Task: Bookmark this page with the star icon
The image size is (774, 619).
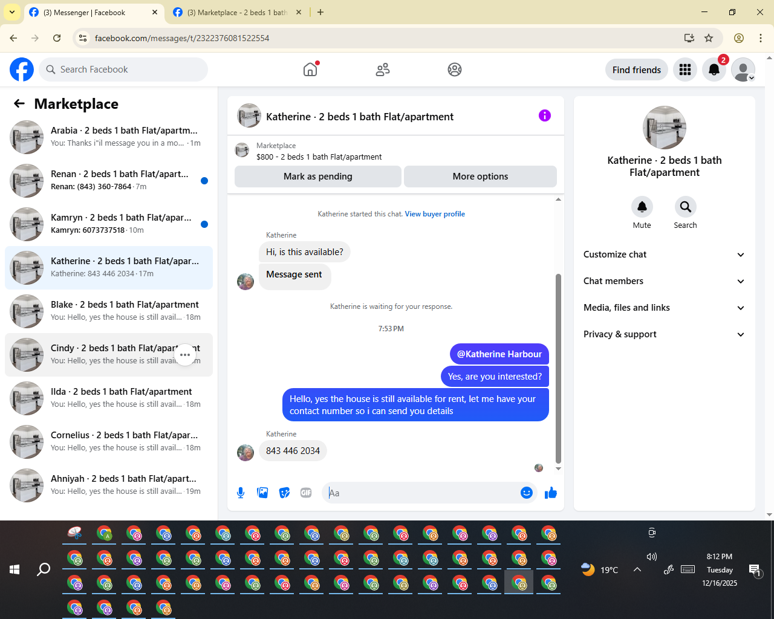Action: (709, 38)
